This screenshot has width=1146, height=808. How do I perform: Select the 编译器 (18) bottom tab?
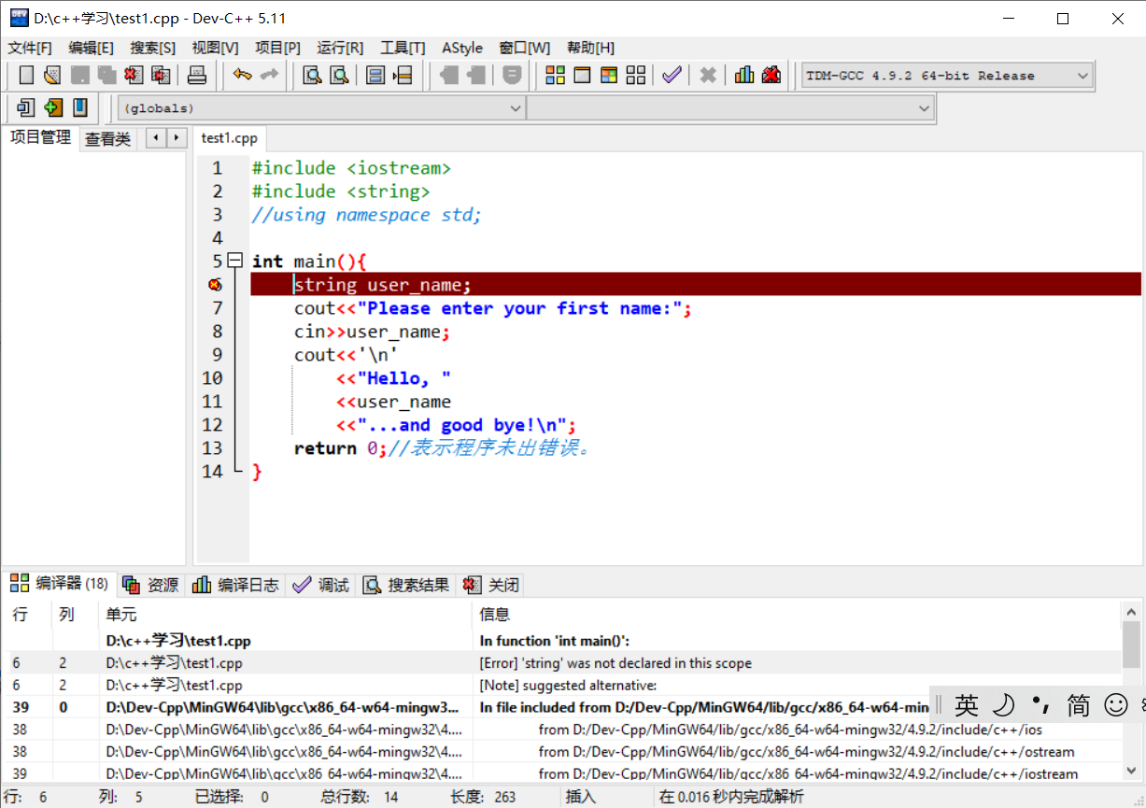(60, 584)
